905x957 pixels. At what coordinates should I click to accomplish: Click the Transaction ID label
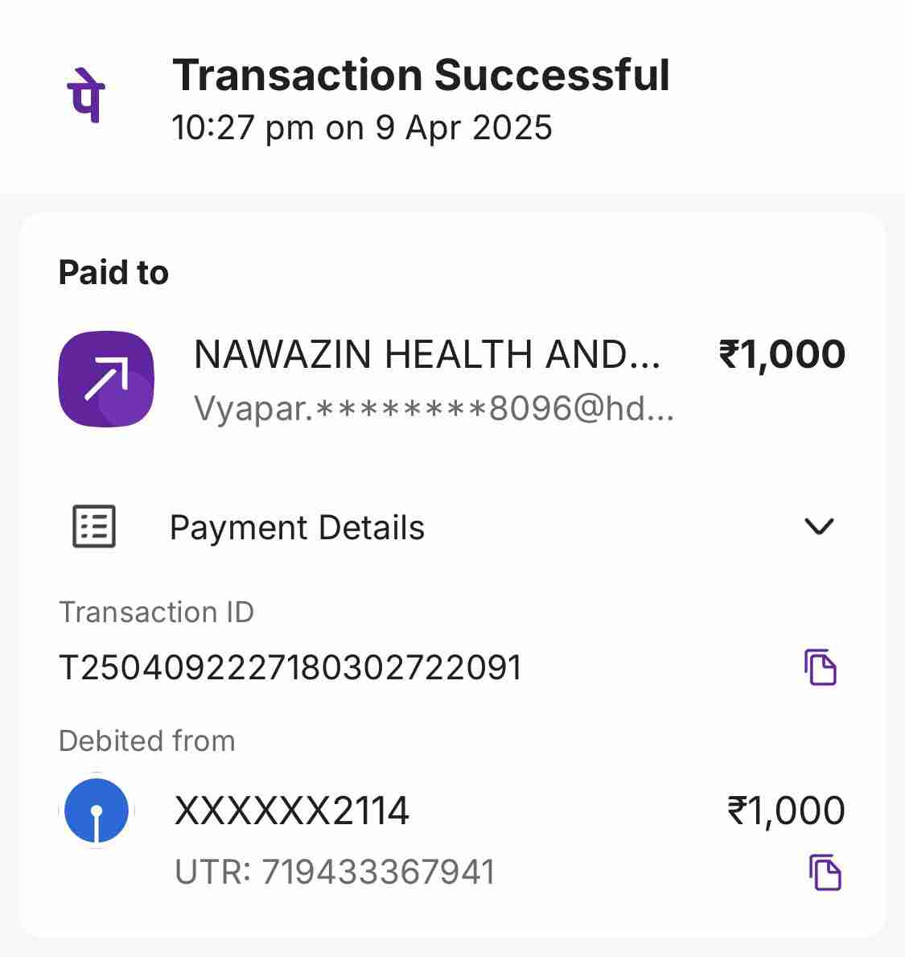pos(156,613)
